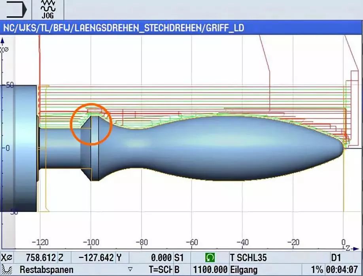Select the Restabspanen program step field

[x=47, y=270]
